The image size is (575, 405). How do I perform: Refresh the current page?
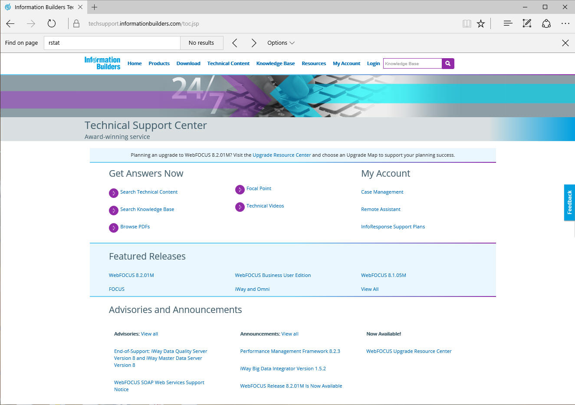pos(52,24)
